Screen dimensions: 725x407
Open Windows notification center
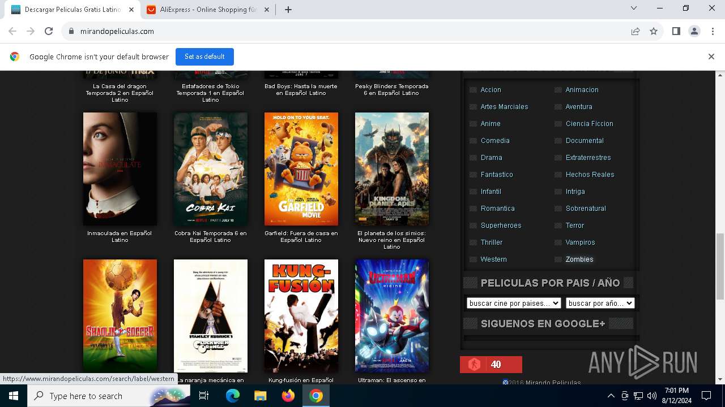(x=706, y=396)
